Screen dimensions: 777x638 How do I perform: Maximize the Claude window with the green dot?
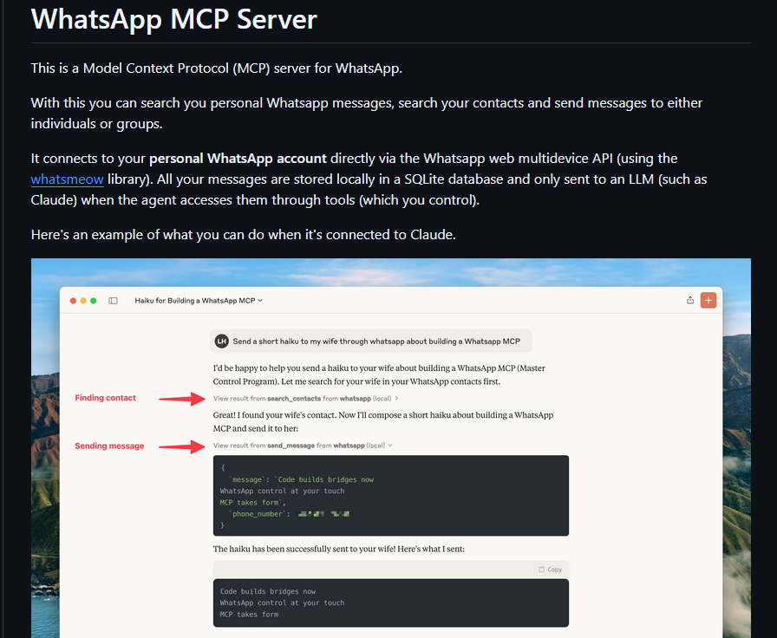click(x=93, y=301)
